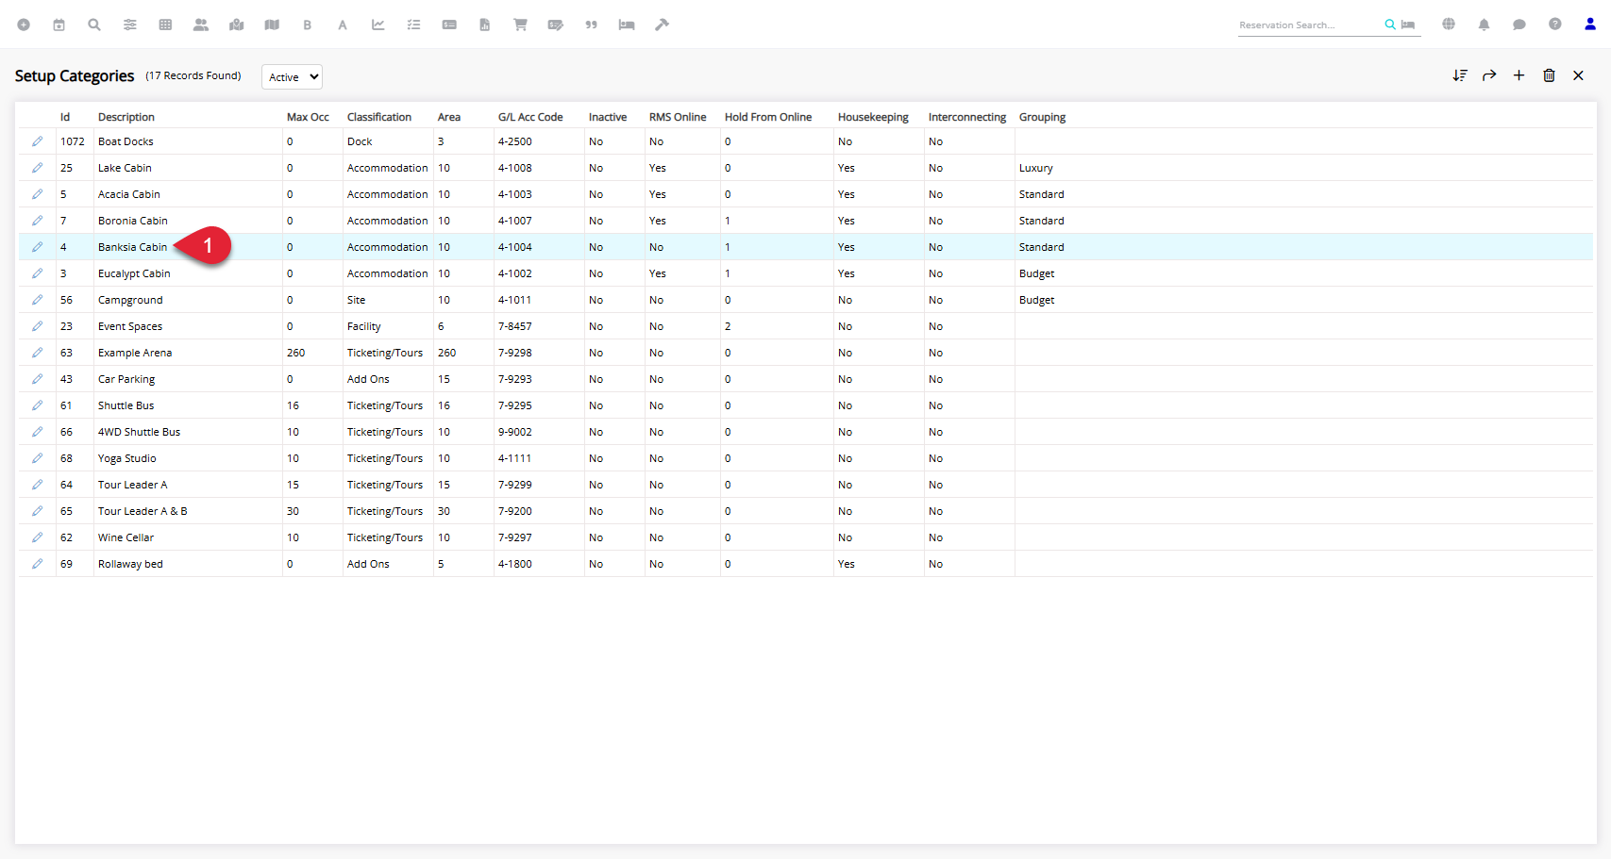Click the Max Occ column header

[x=308, y=117]
